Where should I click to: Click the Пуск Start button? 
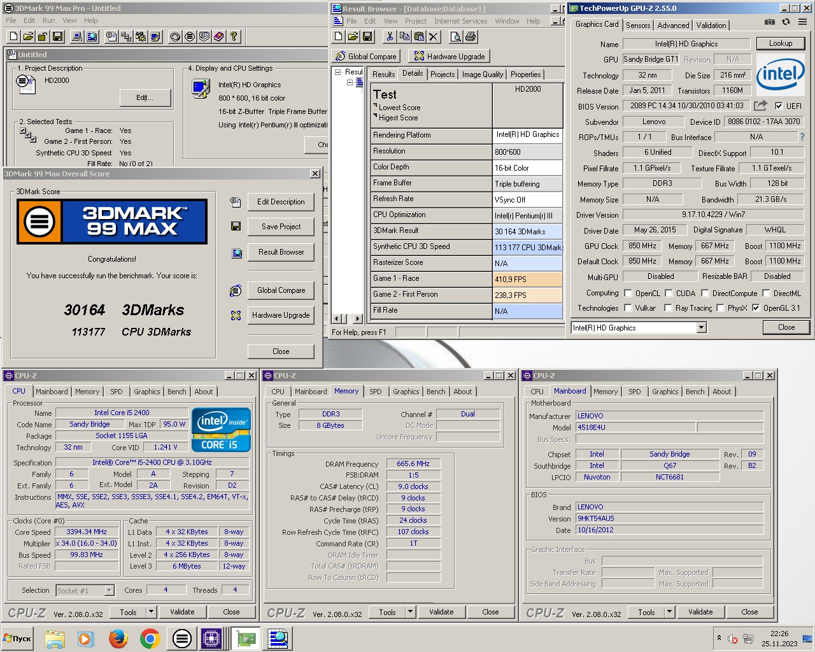pyautogui.click(x=17, y=638)
